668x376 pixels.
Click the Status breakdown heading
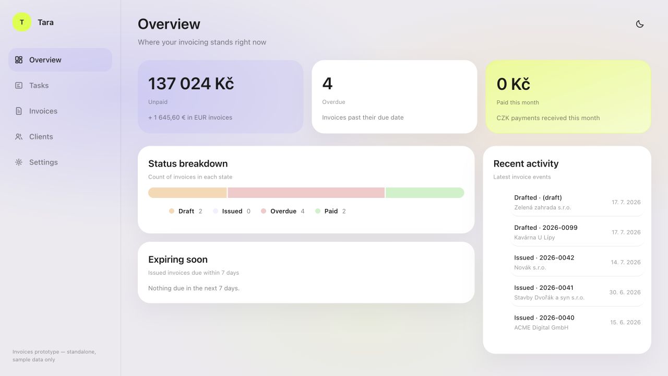tap(188, 163)
